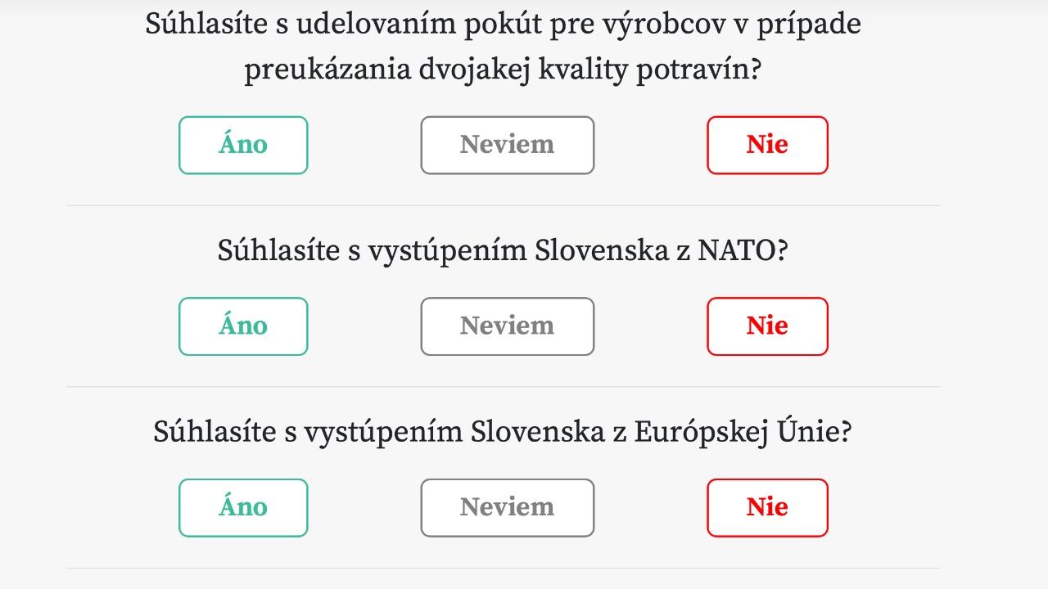Viewport: 1048px width, 589px height.
Task: Click the question text about NATO withdrawal
Action: point(502,250)
